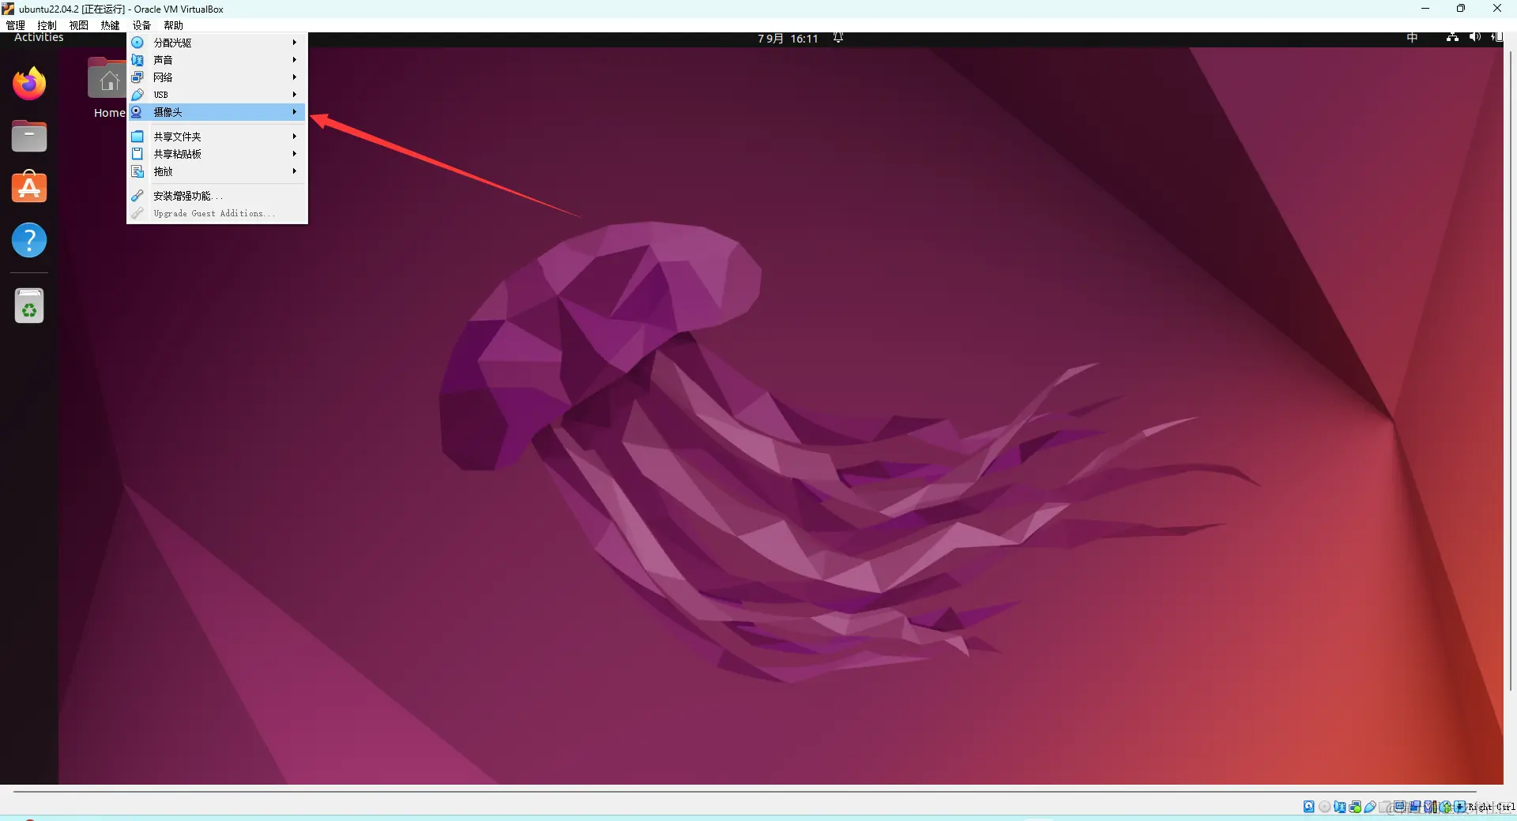Open the Ubuntu Activities overview
The height and width of the screenshot is (821, 1517).
pyautogui.click(x=39, y=37)
